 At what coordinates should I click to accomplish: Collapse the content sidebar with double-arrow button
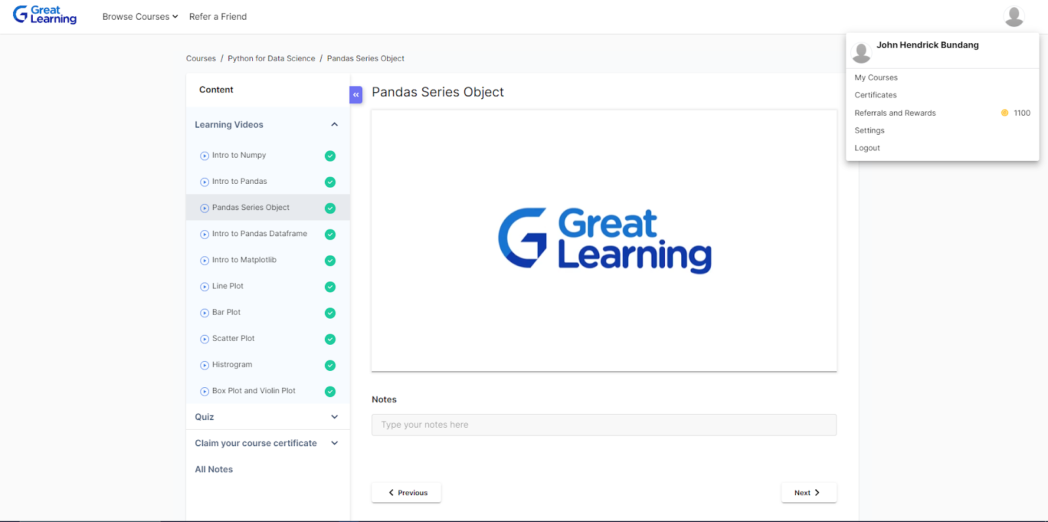[356, 95]
